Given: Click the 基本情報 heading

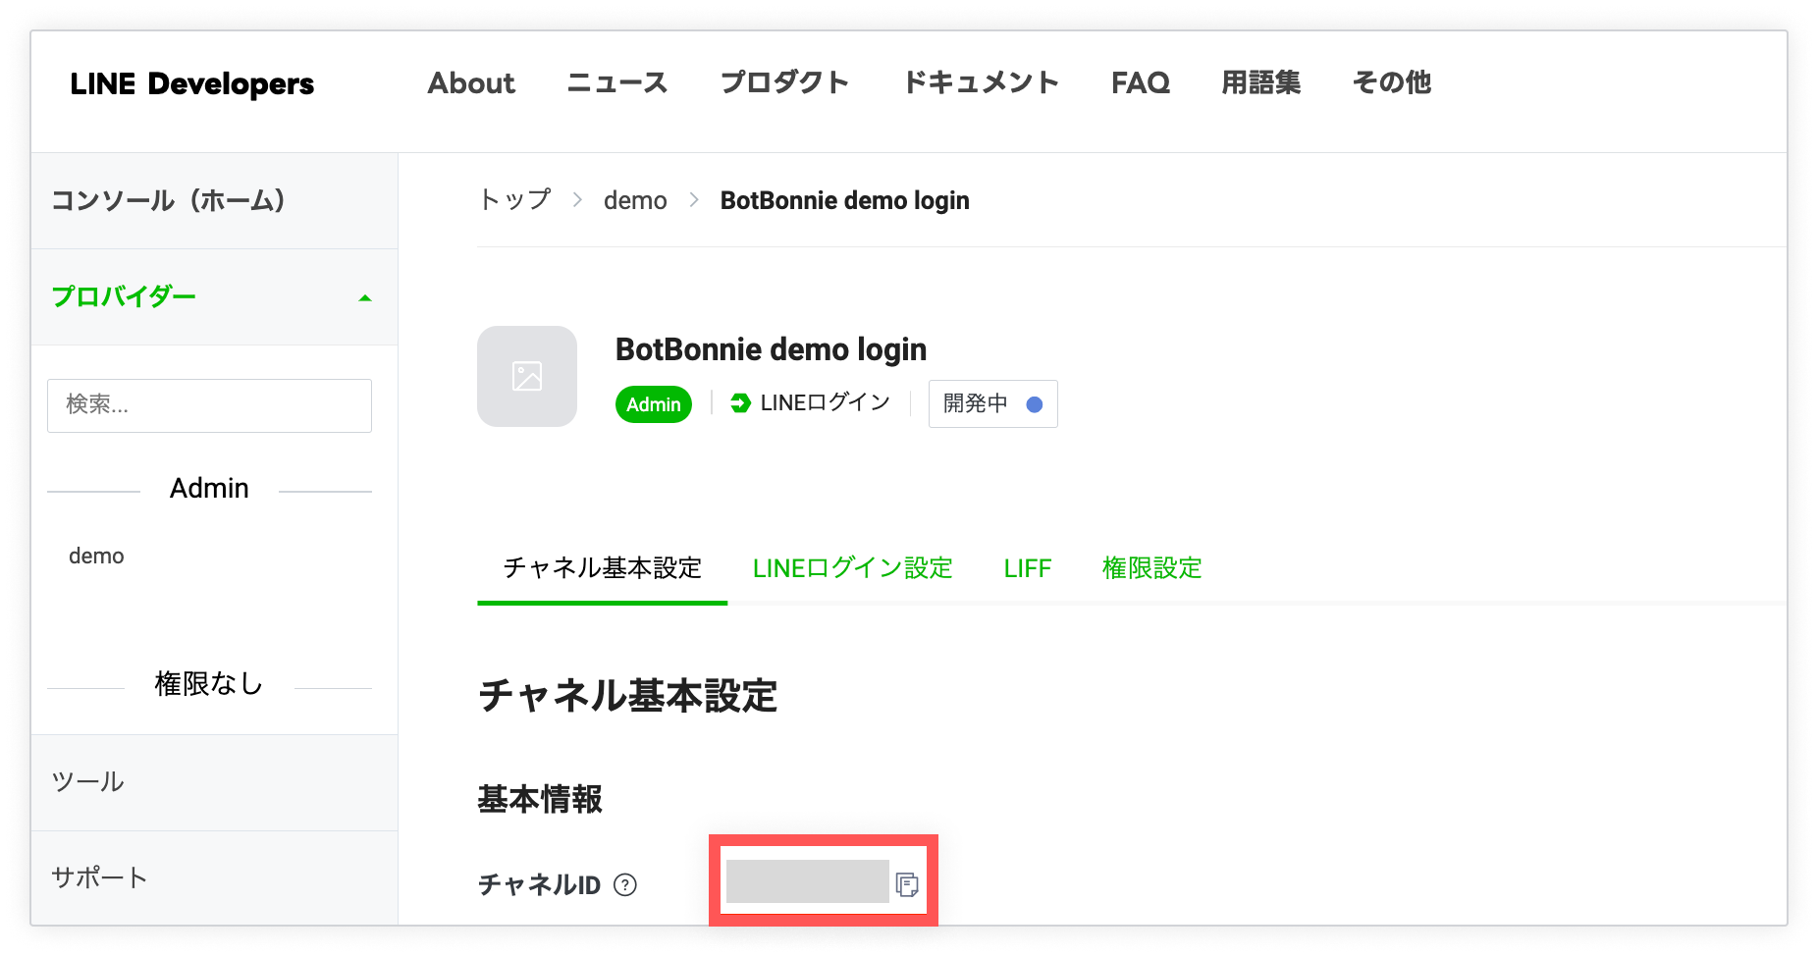Looking at the screenshot, I should pyautogui.click(x=540, y=799).
